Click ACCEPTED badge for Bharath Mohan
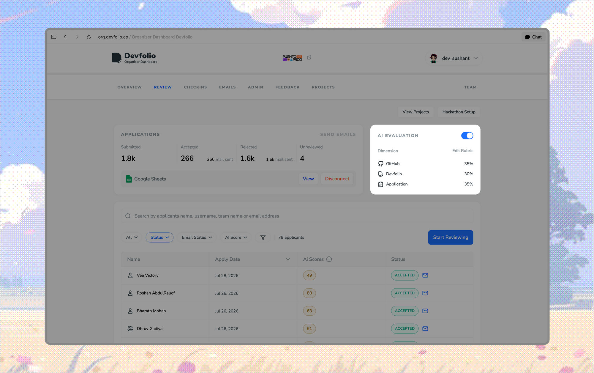The image size is (594, 373). coord(405,311)
